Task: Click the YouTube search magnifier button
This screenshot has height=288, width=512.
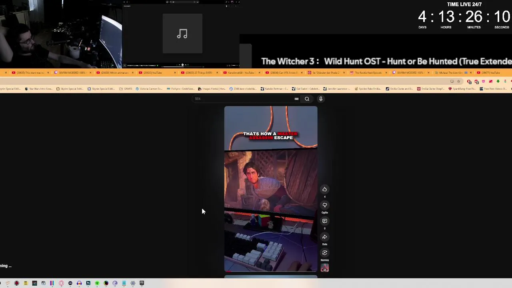Action: point(307,99)
